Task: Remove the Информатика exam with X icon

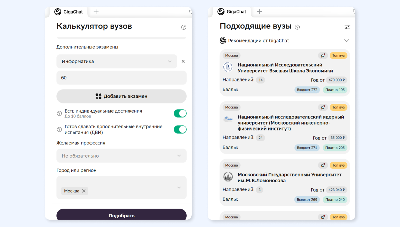Action: pos(183,61)
